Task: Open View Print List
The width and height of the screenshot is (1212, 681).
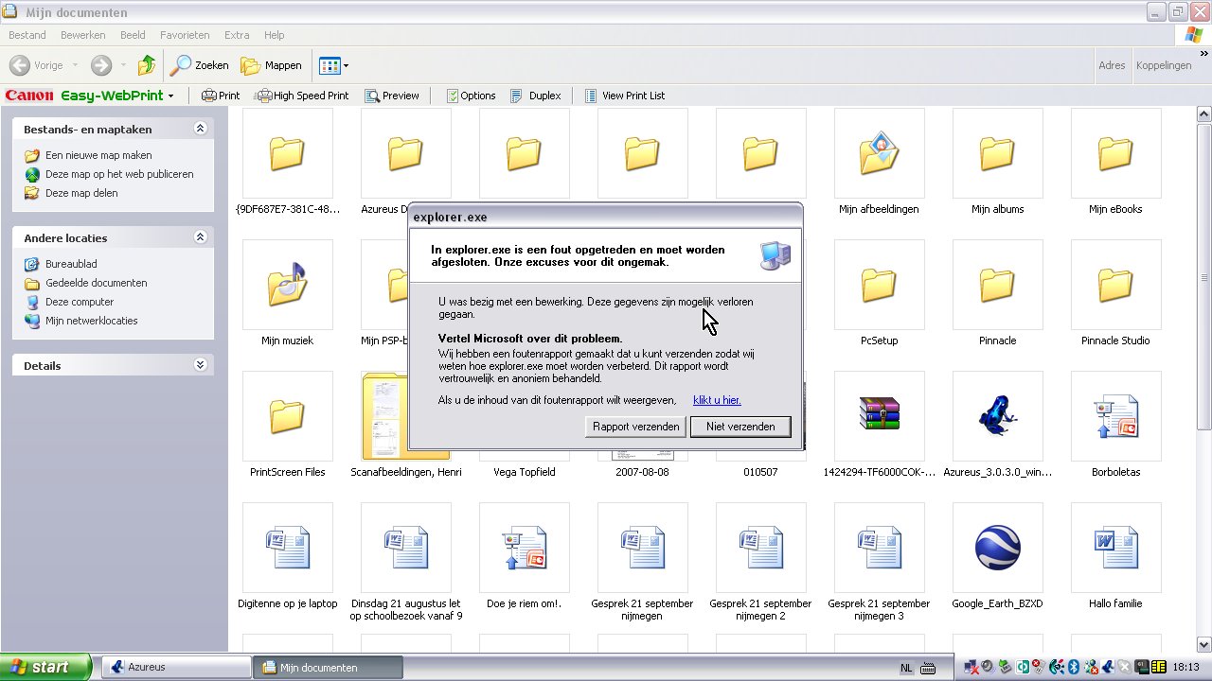Action: tap(624, 96)
